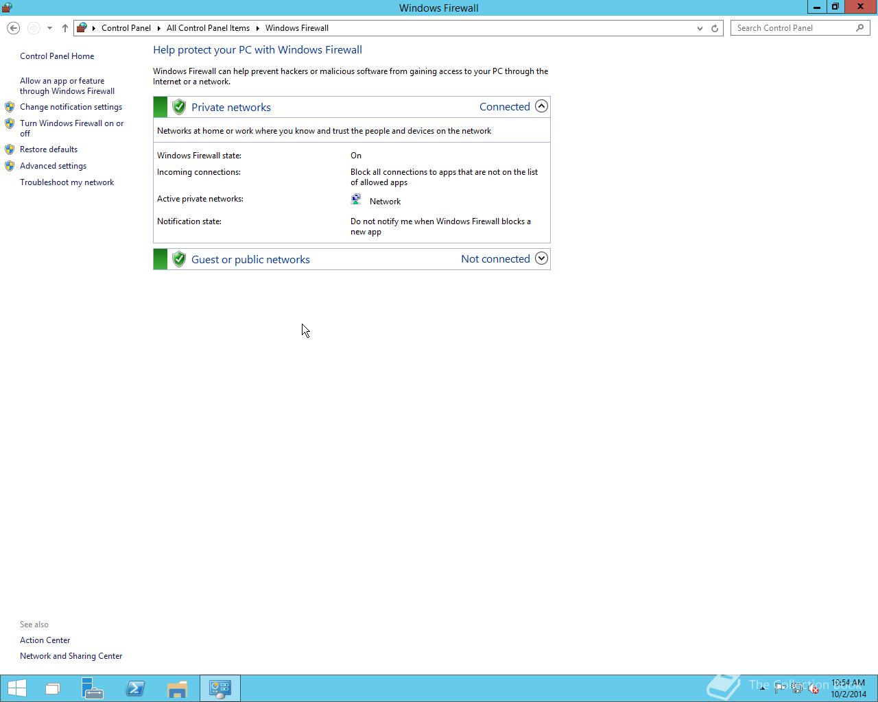This screenshot has width=878, height=702.
Task: Open Restore defaults link
Action: tap(49, 149)
